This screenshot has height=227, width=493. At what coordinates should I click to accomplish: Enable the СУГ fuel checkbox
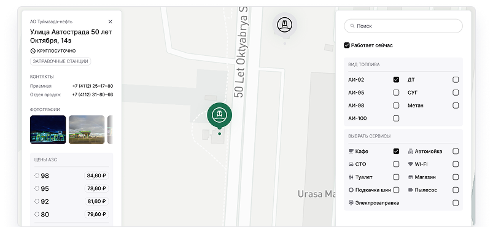click(456, 93)
